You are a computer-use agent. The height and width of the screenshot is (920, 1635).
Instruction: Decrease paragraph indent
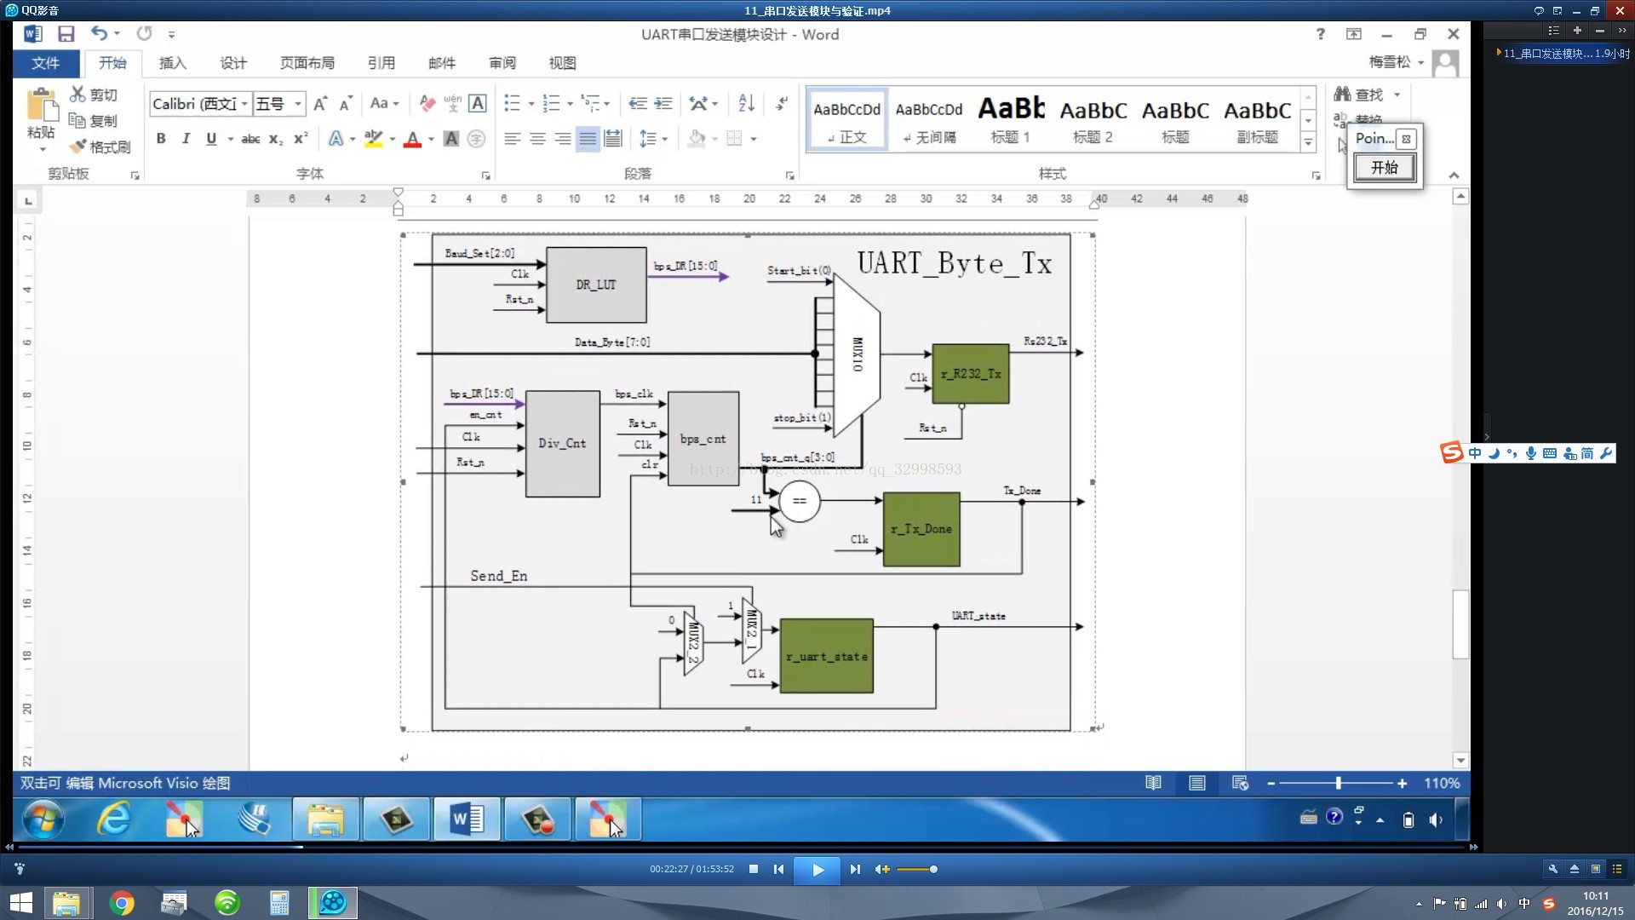[638, 104]
